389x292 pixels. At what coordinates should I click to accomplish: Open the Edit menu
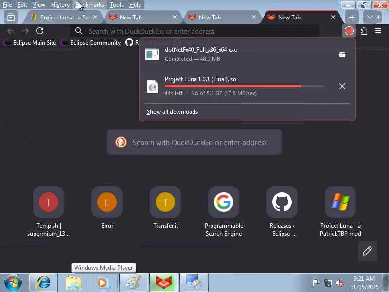22,5
